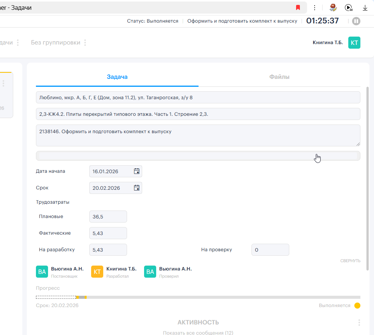Image resolution: width=374 pixels, height=335 pixels.
Task: Click the ВА avatar of Постановщик
Action: 42,272
